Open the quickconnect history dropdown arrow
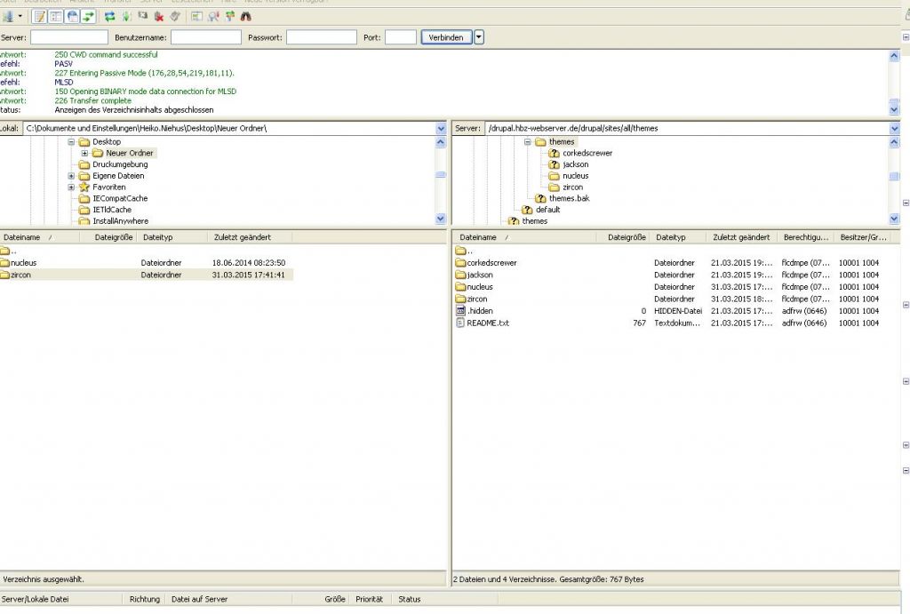910x614 pixels. click(x=479, y=37)
